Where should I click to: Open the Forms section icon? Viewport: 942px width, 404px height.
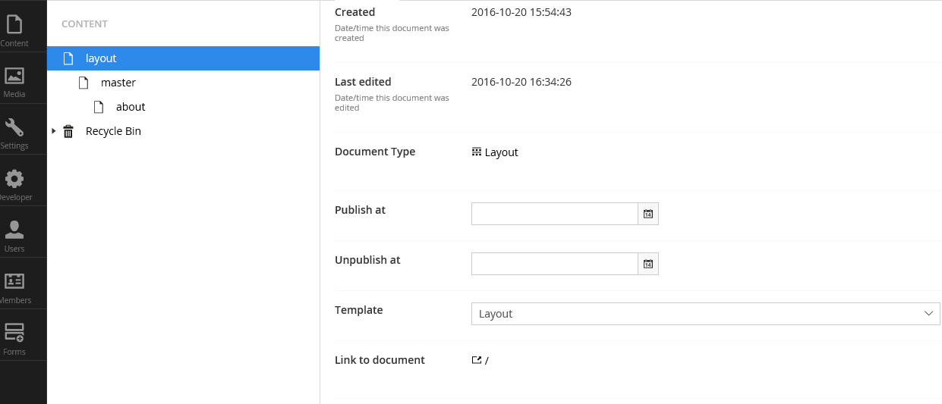click(14, 333)
